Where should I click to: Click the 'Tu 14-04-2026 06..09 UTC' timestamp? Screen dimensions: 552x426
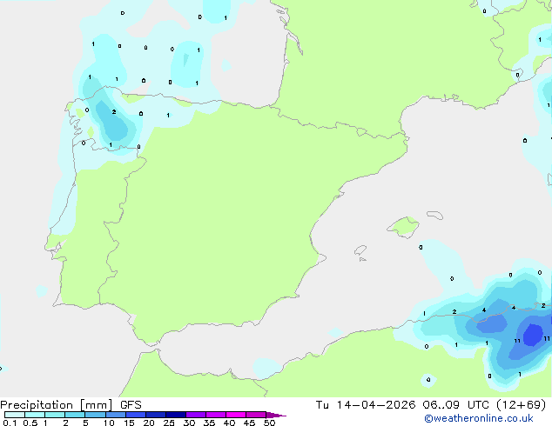[402, 405]
